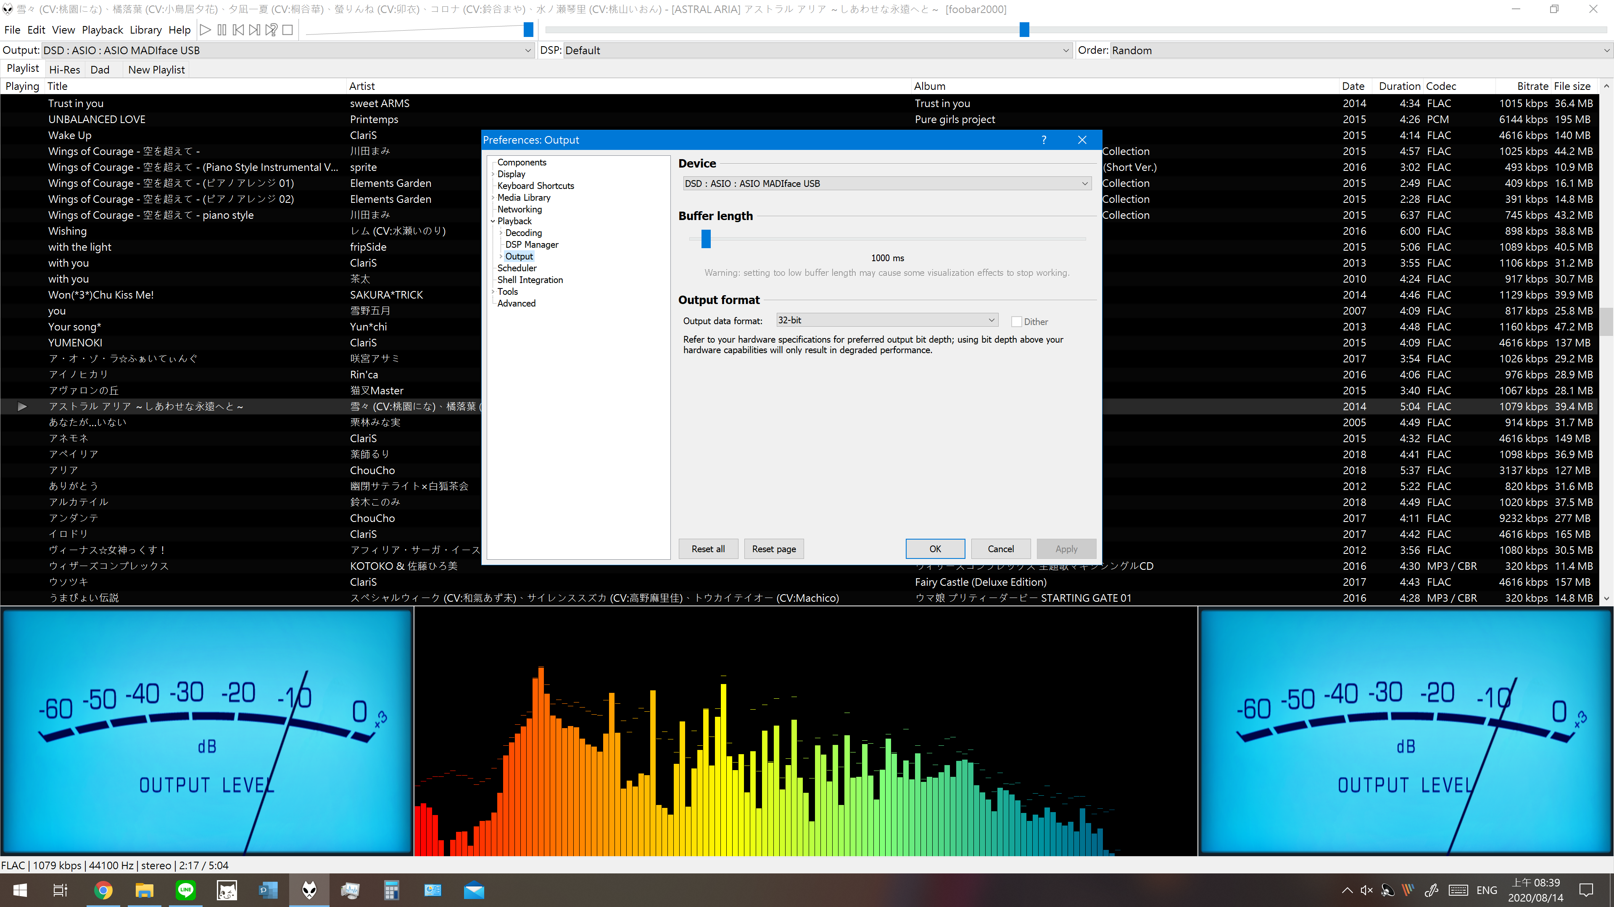Select Keyboard Shortcuts in preferences tree
Viewport: 1614px width, 907px height.
[x=535, y=186]
